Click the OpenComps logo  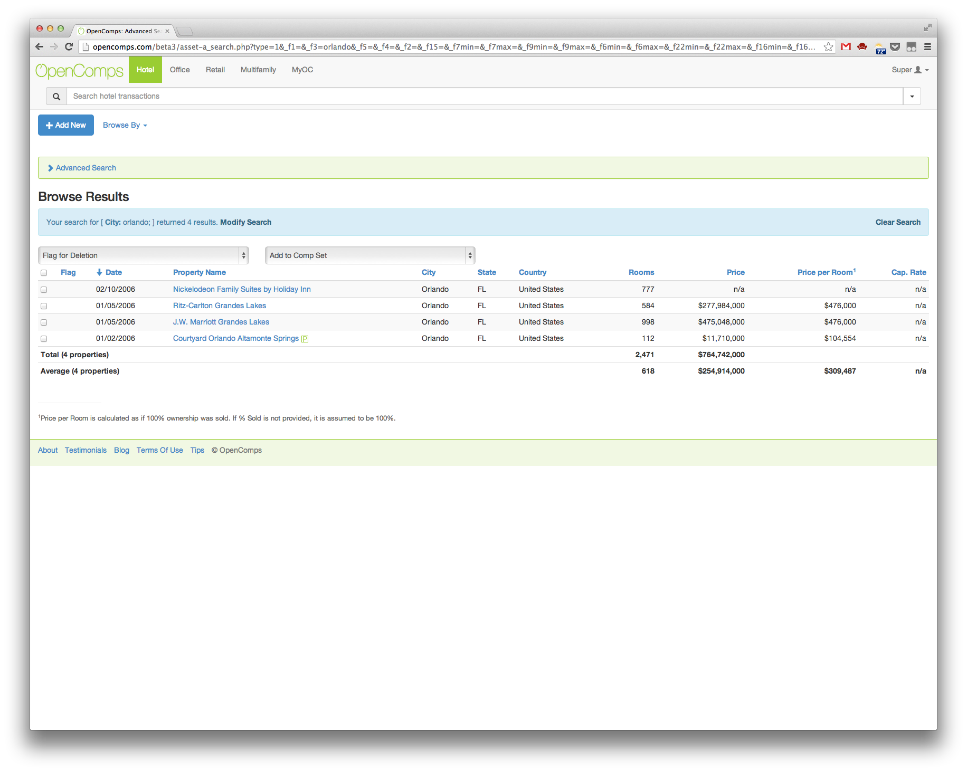click(x=80, y=71)
